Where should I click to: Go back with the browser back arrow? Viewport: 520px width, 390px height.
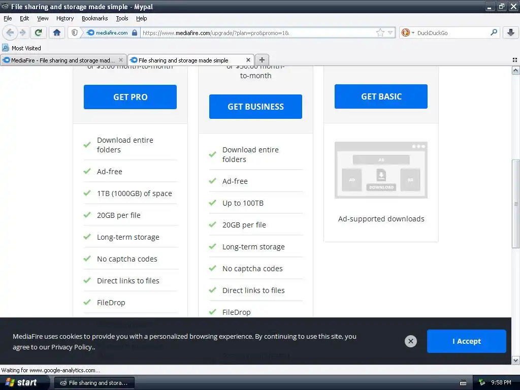[x=10, y=32]
